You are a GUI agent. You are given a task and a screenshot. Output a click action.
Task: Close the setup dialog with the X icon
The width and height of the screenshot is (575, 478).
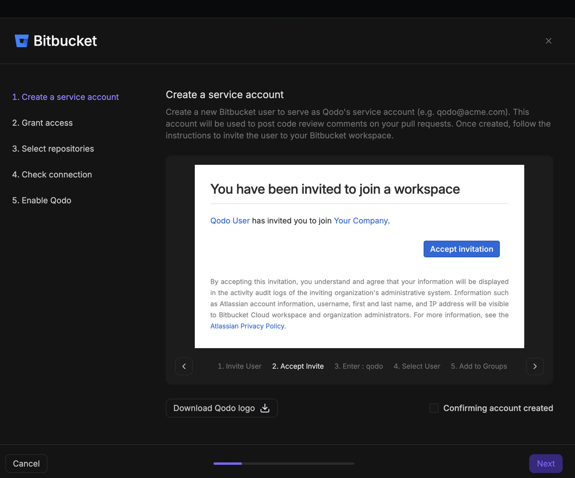[549, 41]
